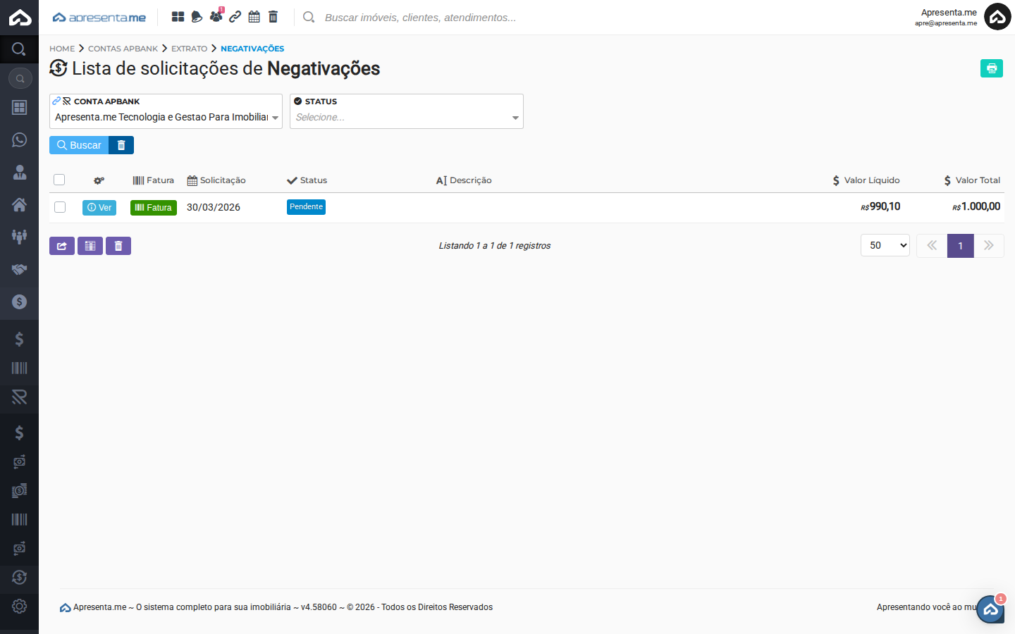Click the trash icon in top toolbar
This screenshot has height=634, width=1015.
[273, 17]
